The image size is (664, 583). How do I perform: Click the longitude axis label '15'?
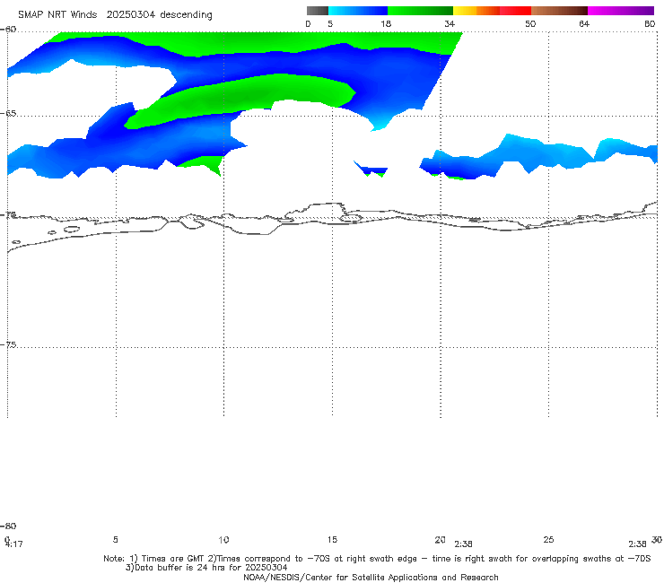coord(332,540)
